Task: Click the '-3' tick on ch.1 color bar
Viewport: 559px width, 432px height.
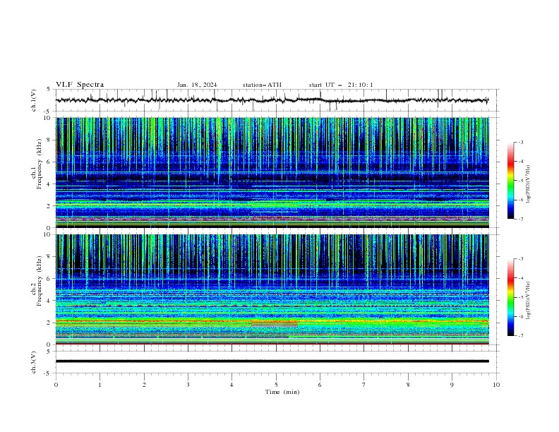Action: click(x=521, y=142)
